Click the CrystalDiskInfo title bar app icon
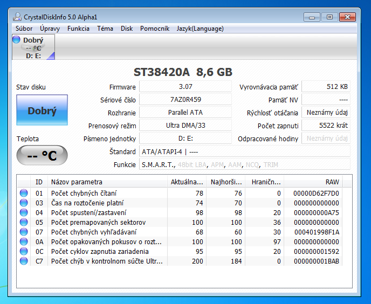Screen dimensions: 371x304 pyautogui.click(x=17, y=17)
